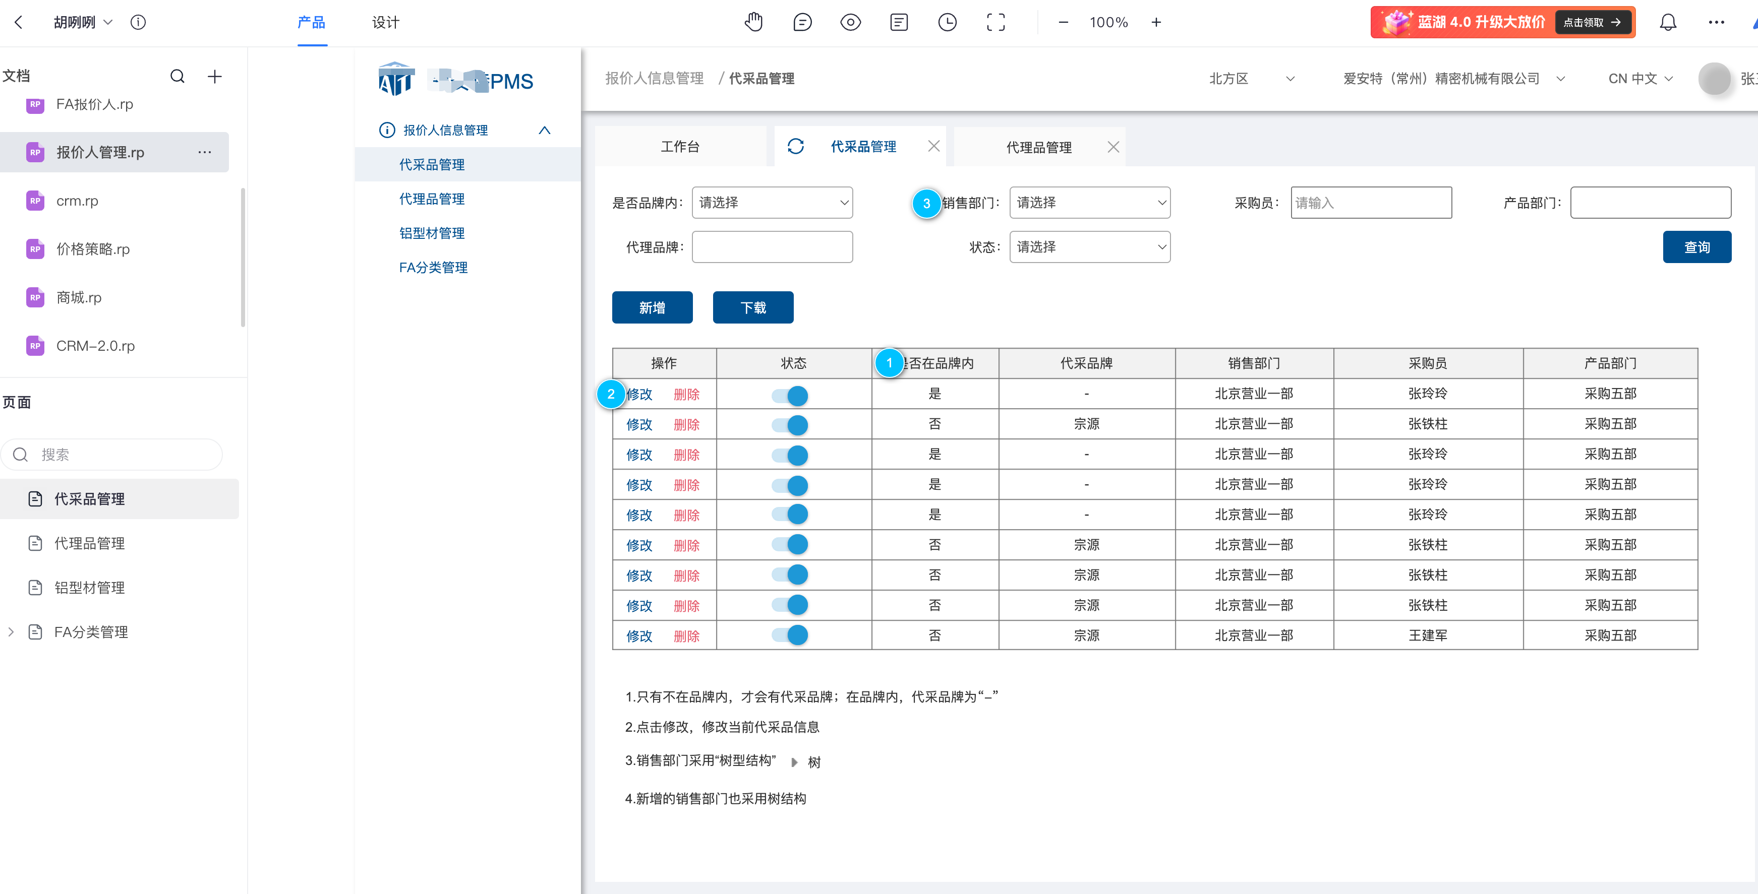Image resolution: width=1758 pixels, height=894 pixels.
Task: Open the version history clock icon
Action: 947,23
